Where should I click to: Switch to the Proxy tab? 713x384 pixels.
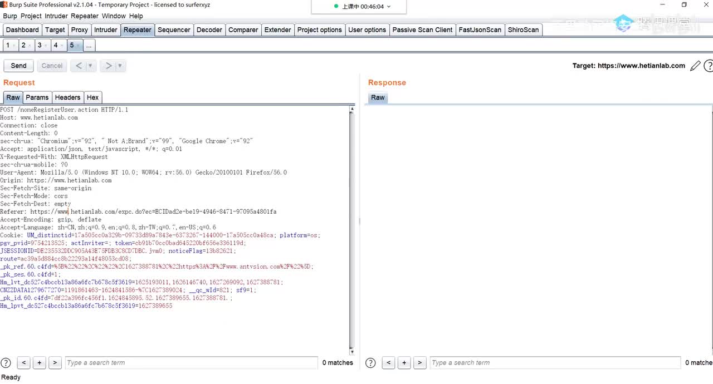(x=80, y=30)
